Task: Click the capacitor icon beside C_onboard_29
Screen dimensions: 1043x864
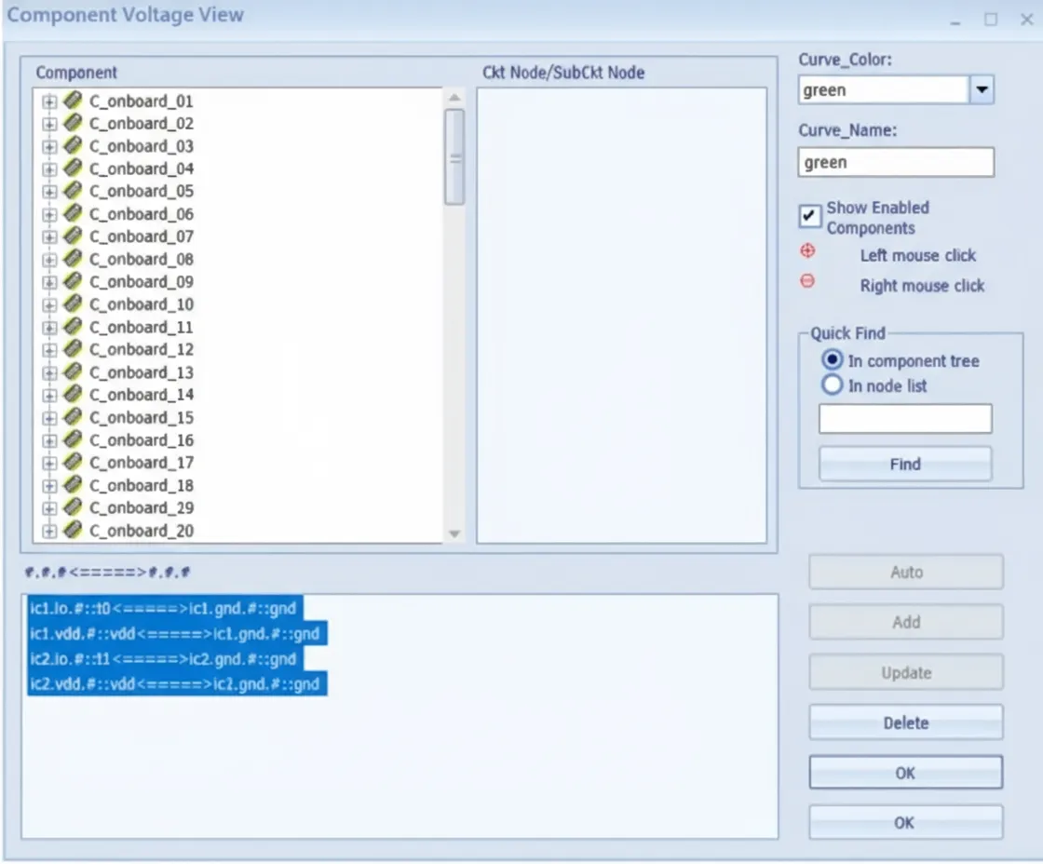Action: (x=74, y=507)
